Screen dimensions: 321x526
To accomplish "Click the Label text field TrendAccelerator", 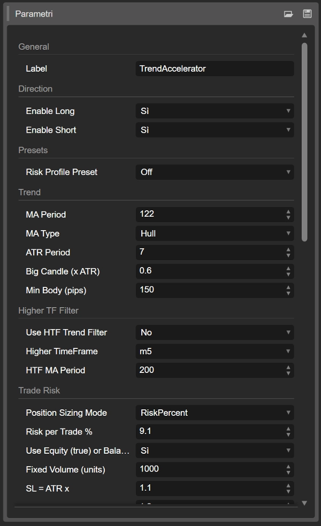I will click(214, 68).
